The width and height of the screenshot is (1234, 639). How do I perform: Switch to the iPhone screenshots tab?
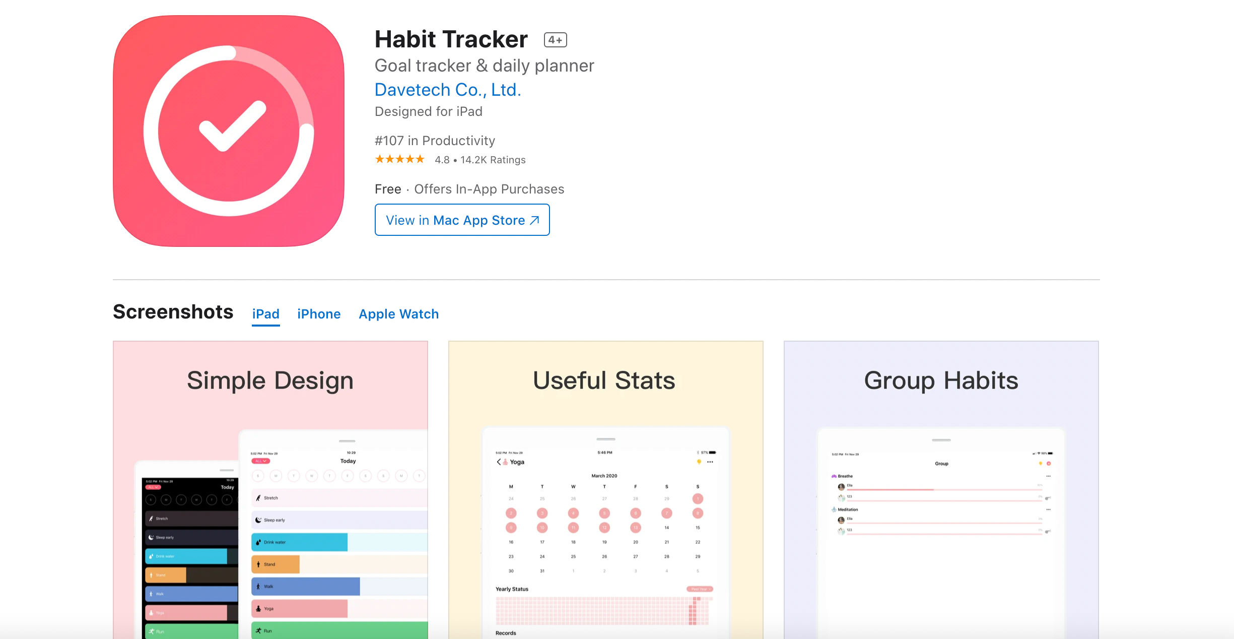pos(319,313)
